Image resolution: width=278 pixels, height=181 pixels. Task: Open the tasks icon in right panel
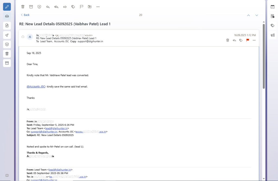coord(273,16)
